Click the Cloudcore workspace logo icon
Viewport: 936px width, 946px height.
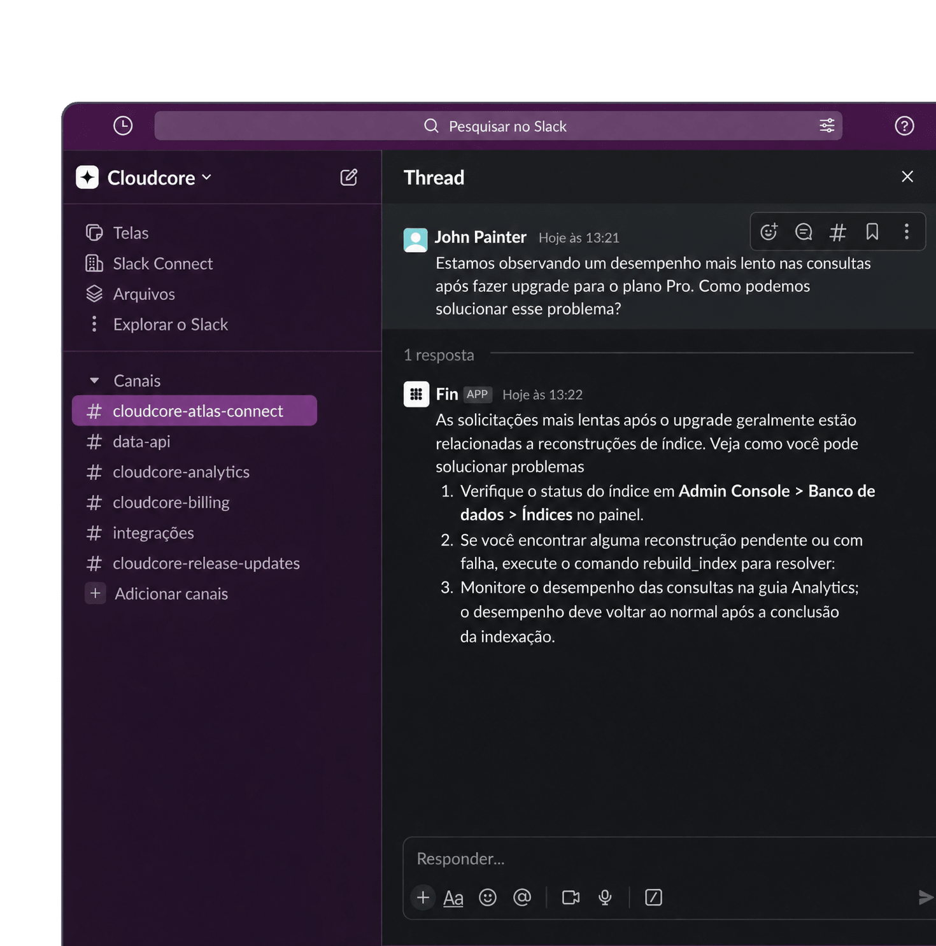[87, 177]
